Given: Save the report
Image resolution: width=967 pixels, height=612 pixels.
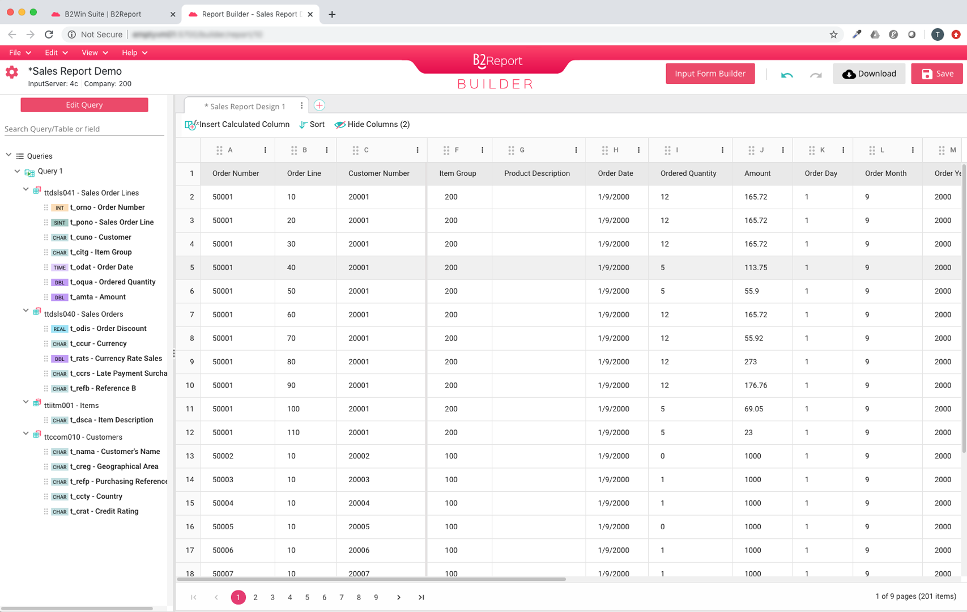Looking at the screenshot, I should pyautogui.click(x=937, y=74).
